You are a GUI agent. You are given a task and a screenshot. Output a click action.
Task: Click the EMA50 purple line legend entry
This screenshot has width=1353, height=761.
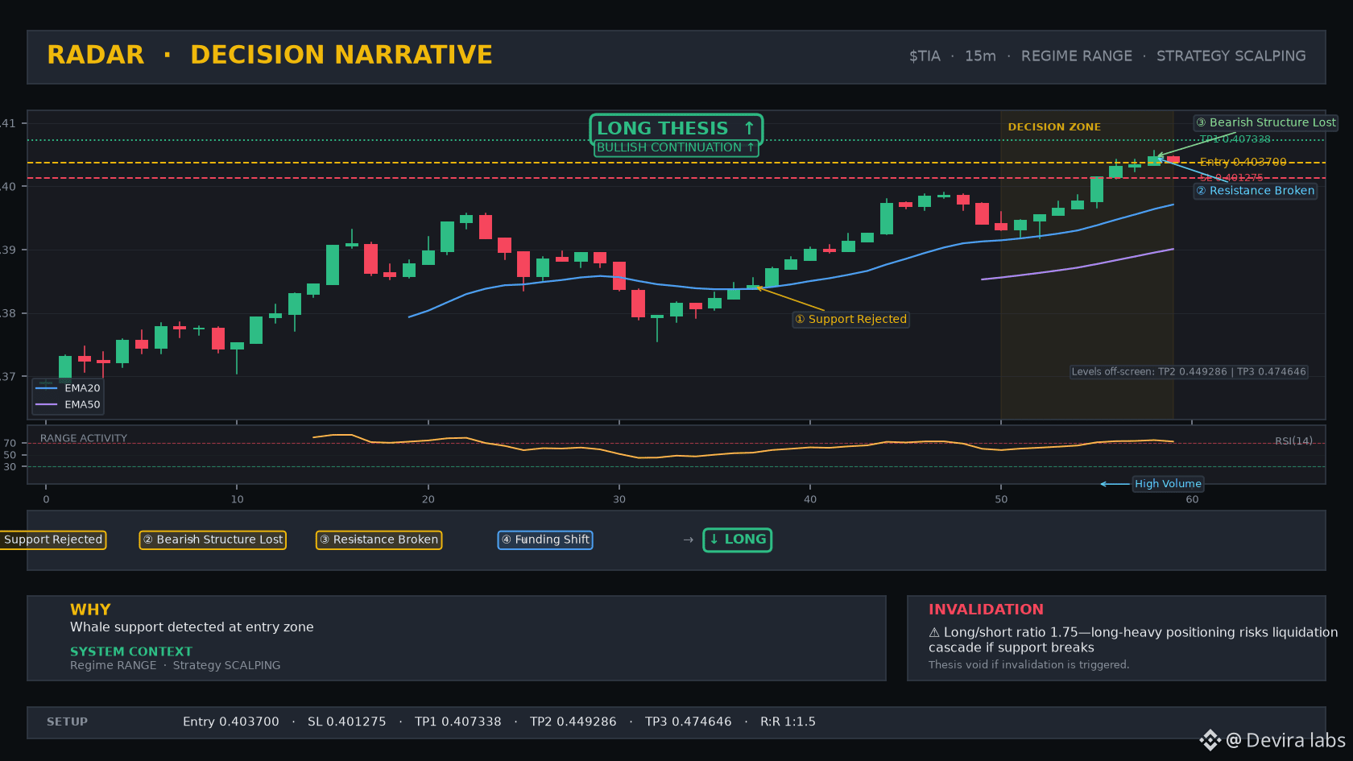[68, 405]
